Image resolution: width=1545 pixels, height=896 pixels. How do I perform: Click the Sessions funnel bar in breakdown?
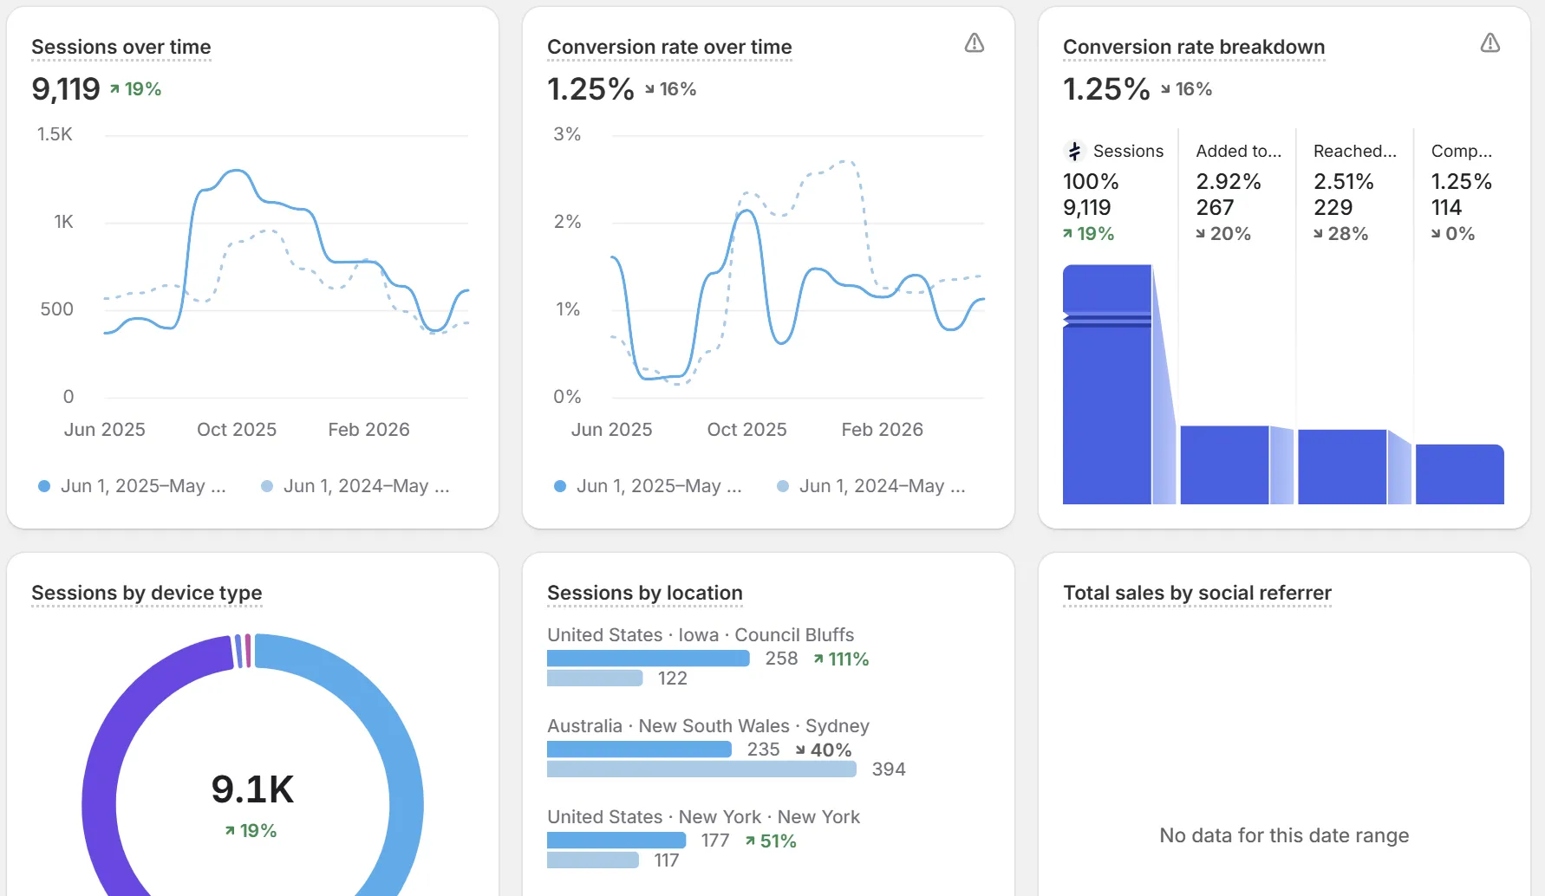1107,385
